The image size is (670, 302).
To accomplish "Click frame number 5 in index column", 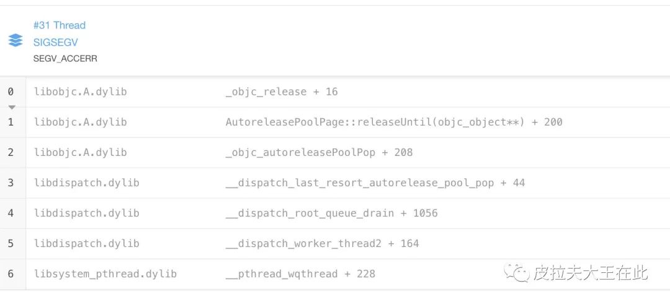I will [11, 244].
